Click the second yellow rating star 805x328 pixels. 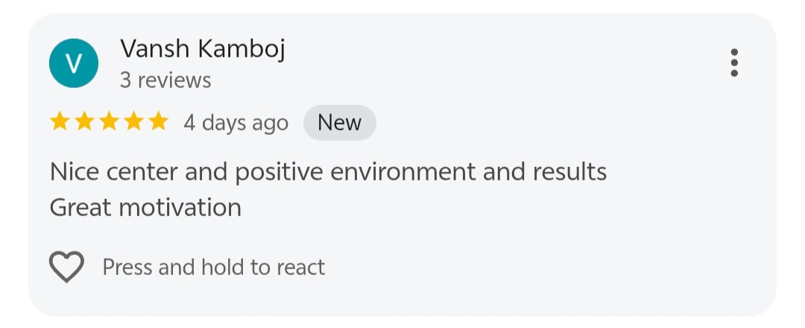click(x=85, y=122)
